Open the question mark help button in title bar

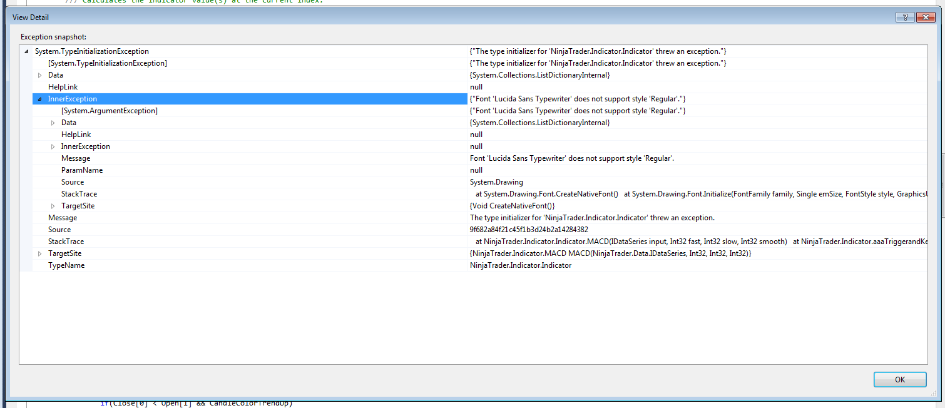tap(905, 18)
